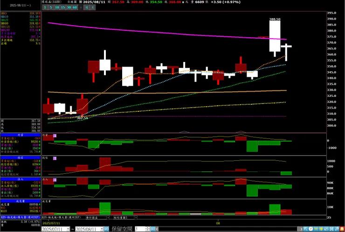
Task: Click the orange pie chart icon
Action: pos(310,229)
